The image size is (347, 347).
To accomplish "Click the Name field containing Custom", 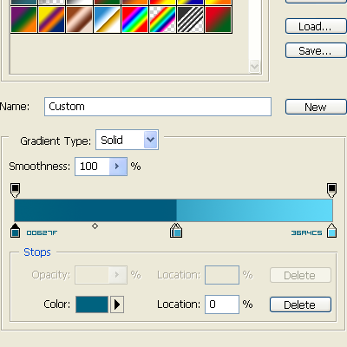I will 158,107.
